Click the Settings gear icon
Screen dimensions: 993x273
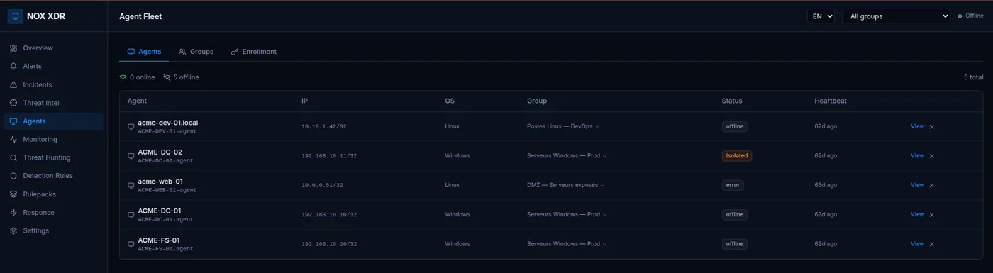(13, 231)
